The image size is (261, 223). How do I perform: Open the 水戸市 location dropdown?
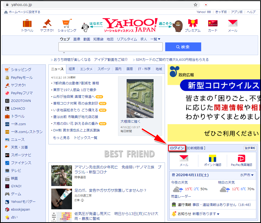(x=247, y=175)
